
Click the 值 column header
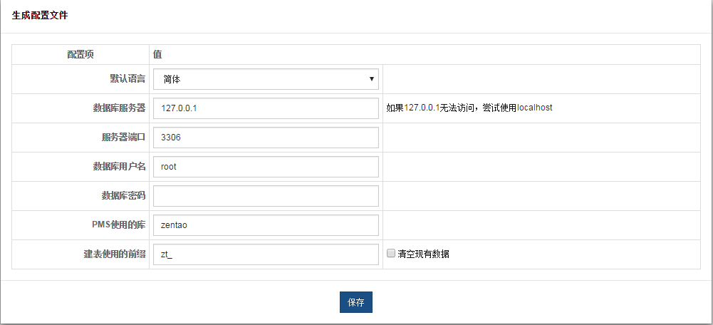(x=157, y=55)
